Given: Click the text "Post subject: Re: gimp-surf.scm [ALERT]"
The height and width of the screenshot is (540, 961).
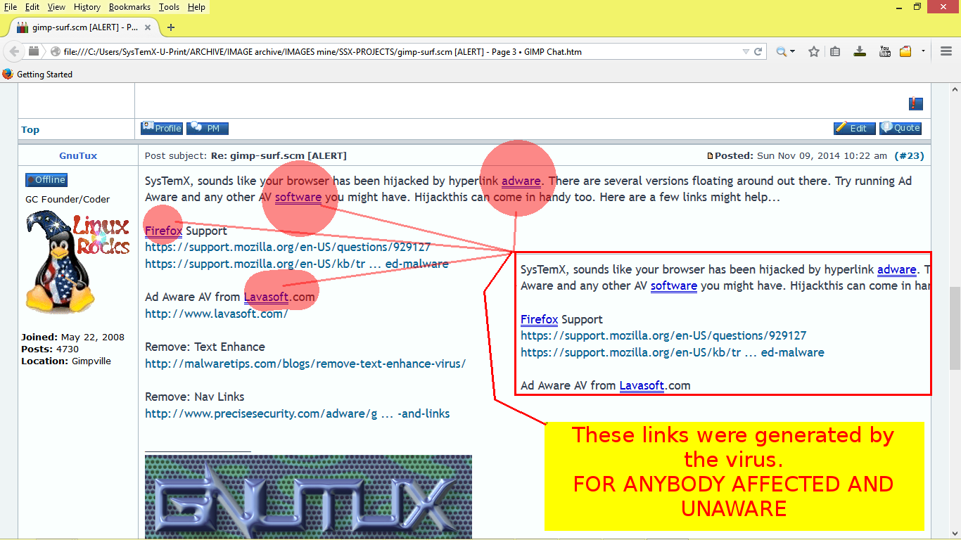Looking at the screenshot, I should pyautogui.click(x=246, y=155).
